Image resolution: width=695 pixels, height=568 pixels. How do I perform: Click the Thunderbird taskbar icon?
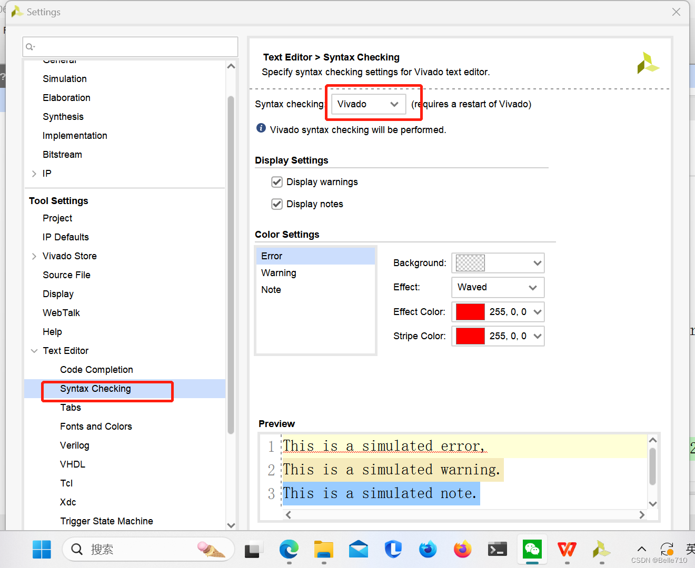pyautogui.click(x=428, y=550)
